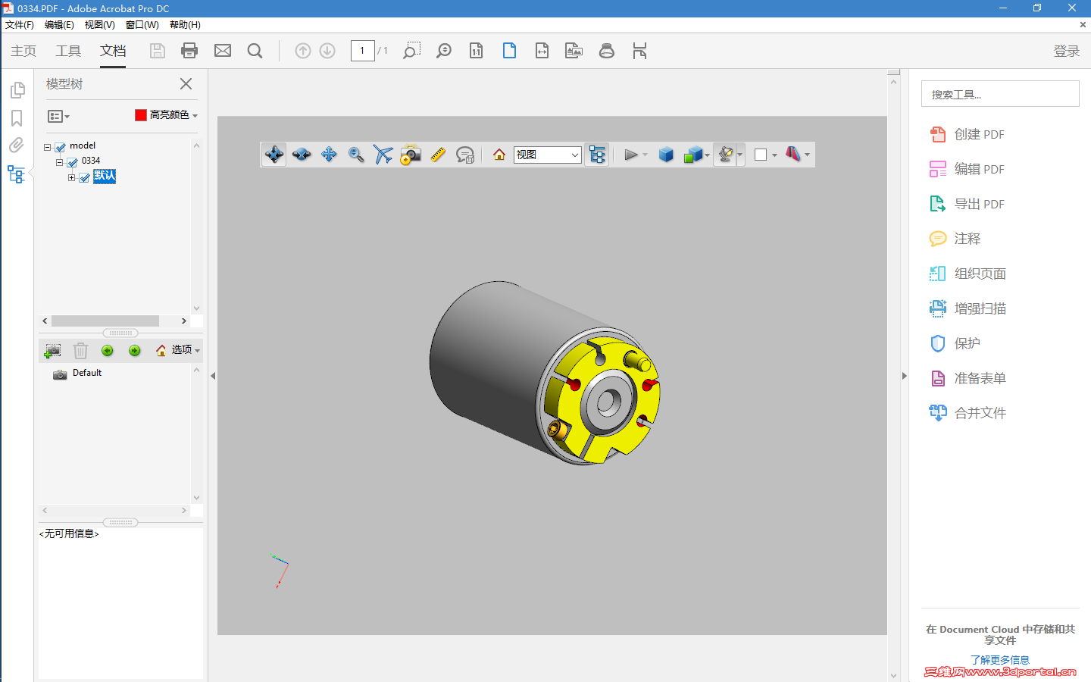The image size is (1091, 682).
Task: Pick the 3D background color swatch
Action: (761, 155)
